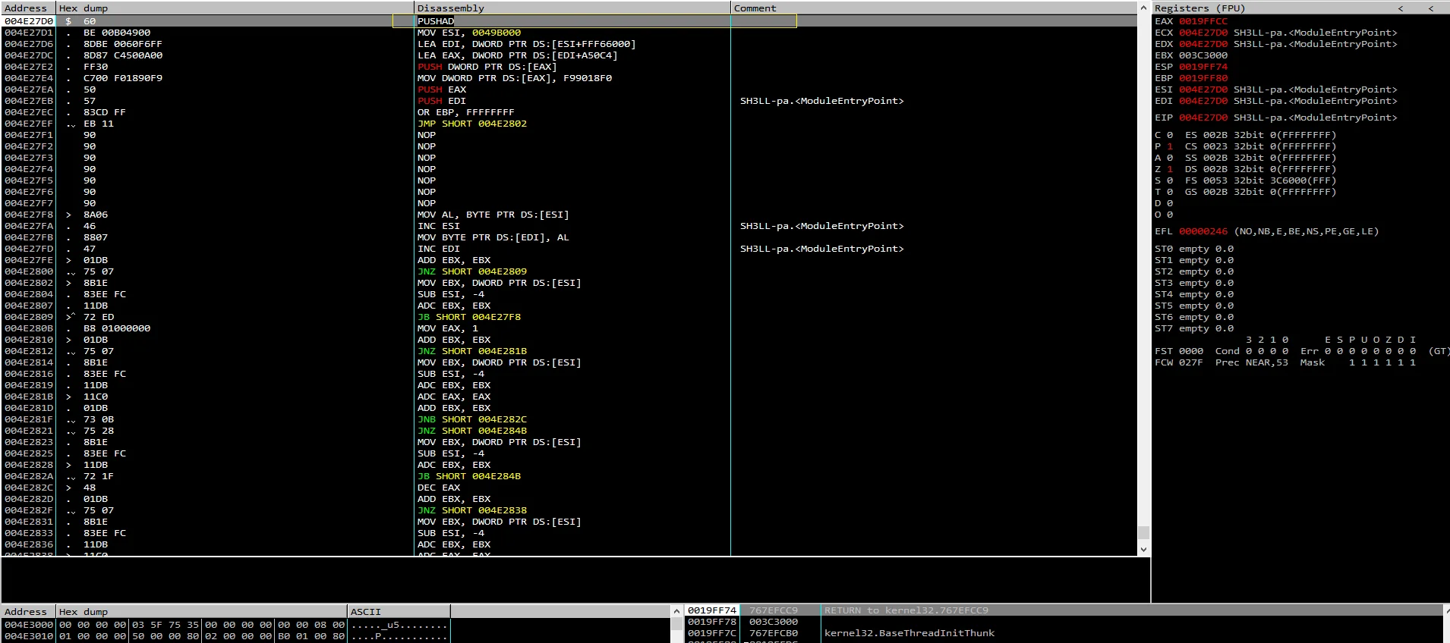Select the PUSH EDI instruction

tap(442, 101)
